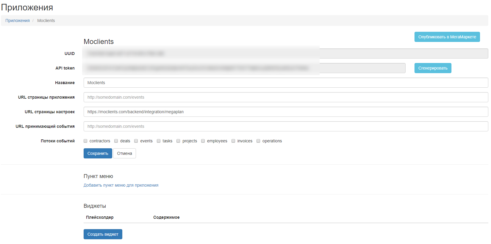This screenshot has height=244, width=491.
Task: Check the events stream option
Action: [136, 141]
